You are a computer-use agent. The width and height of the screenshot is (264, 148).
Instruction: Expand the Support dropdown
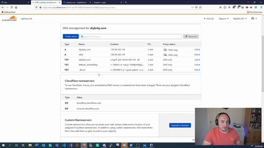click(x=224, y=18)
